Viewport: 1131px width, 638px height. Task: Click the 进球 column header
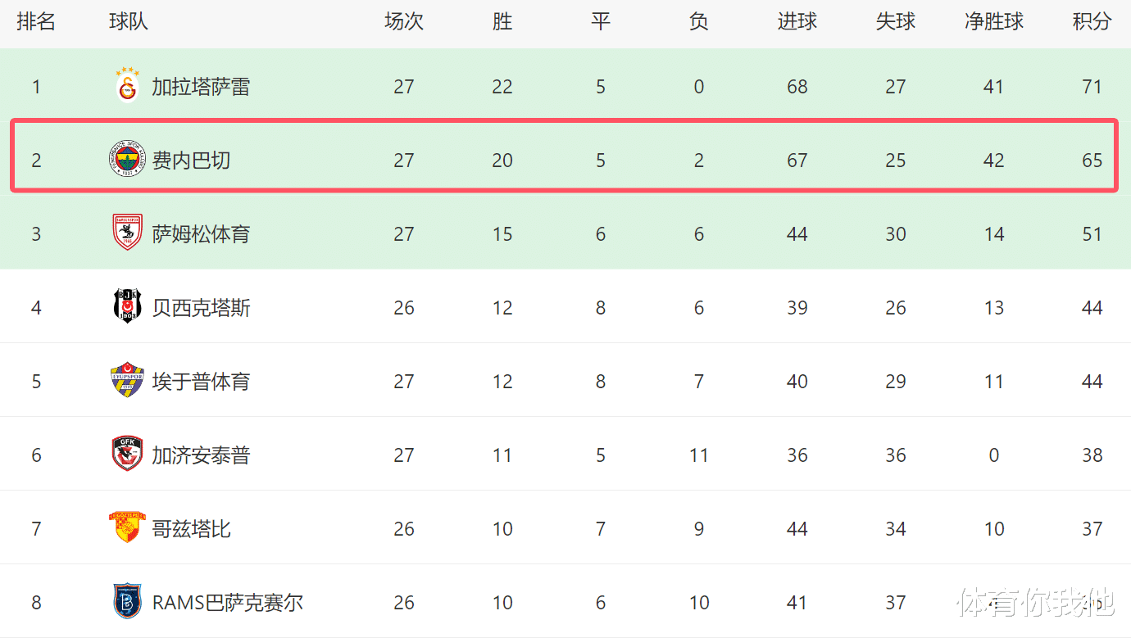[x=797, y=22]
